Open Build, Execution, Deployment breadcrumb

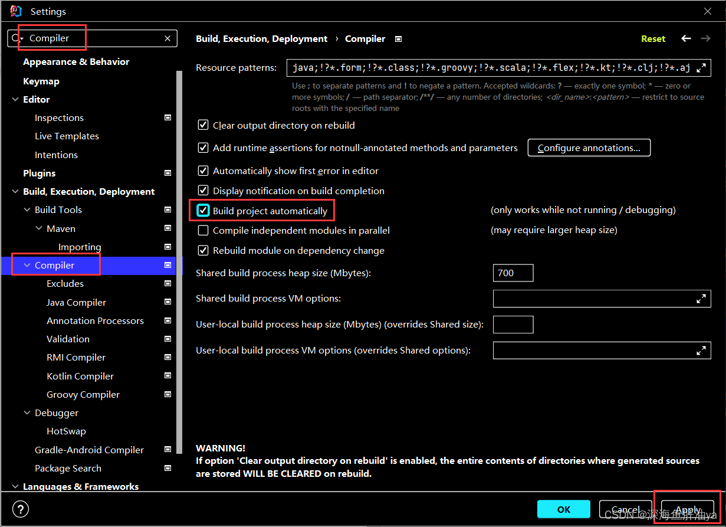pyautogui.click(x=261, y=38)
